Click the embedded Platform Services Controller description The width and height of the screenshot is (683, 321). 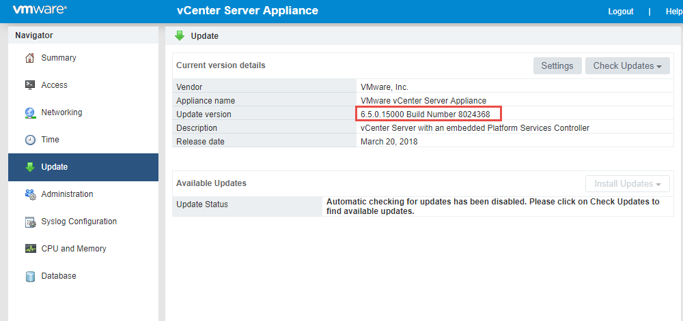(x=475, y=128)
